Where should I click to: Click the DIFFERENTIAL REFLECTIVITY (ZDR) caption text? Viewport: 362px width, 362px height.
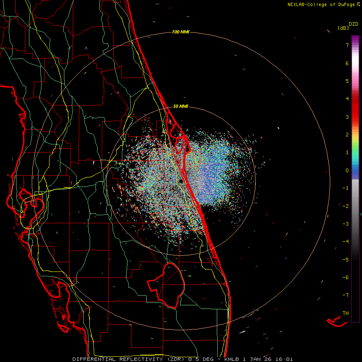[130, 359]
